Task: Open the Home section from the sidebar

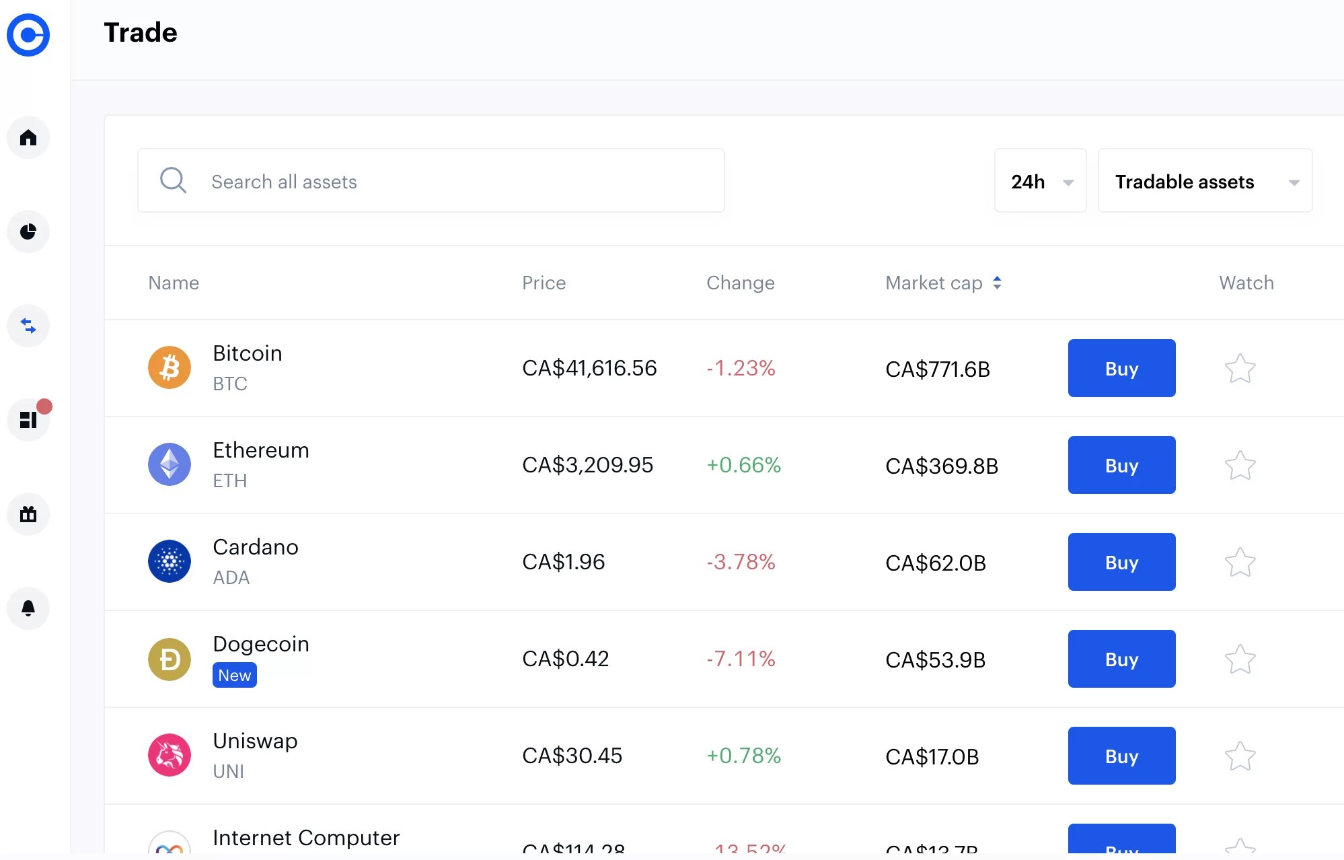Action: (28, 137)
